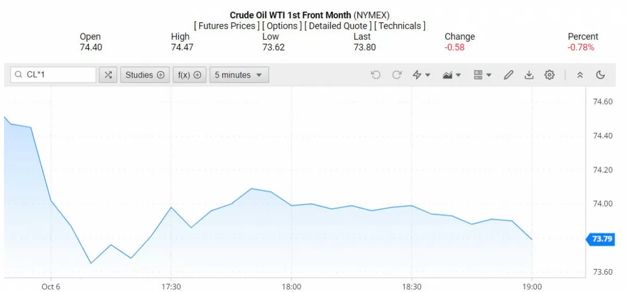Undo the last chart action
The image size is (626, 292).
(x=376, y=75)
